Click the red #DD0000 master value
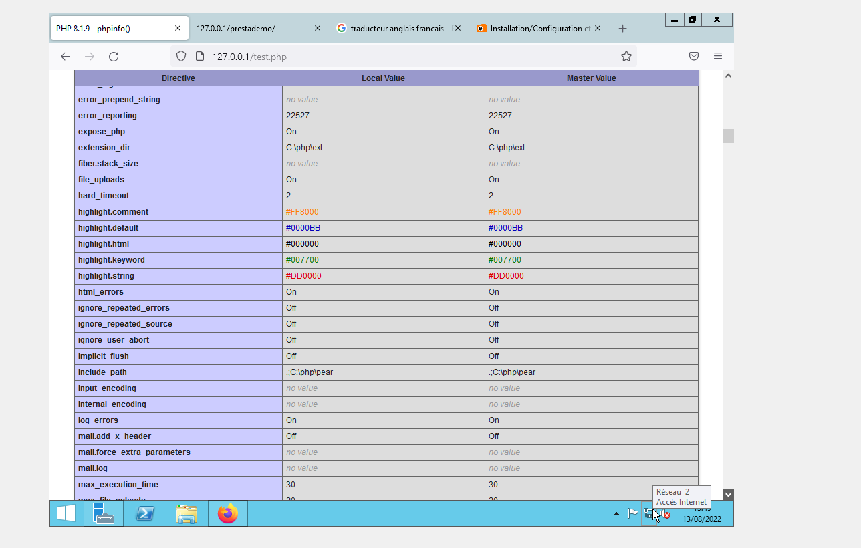Viewport: 861px width, 548px height. pos(506,276)
